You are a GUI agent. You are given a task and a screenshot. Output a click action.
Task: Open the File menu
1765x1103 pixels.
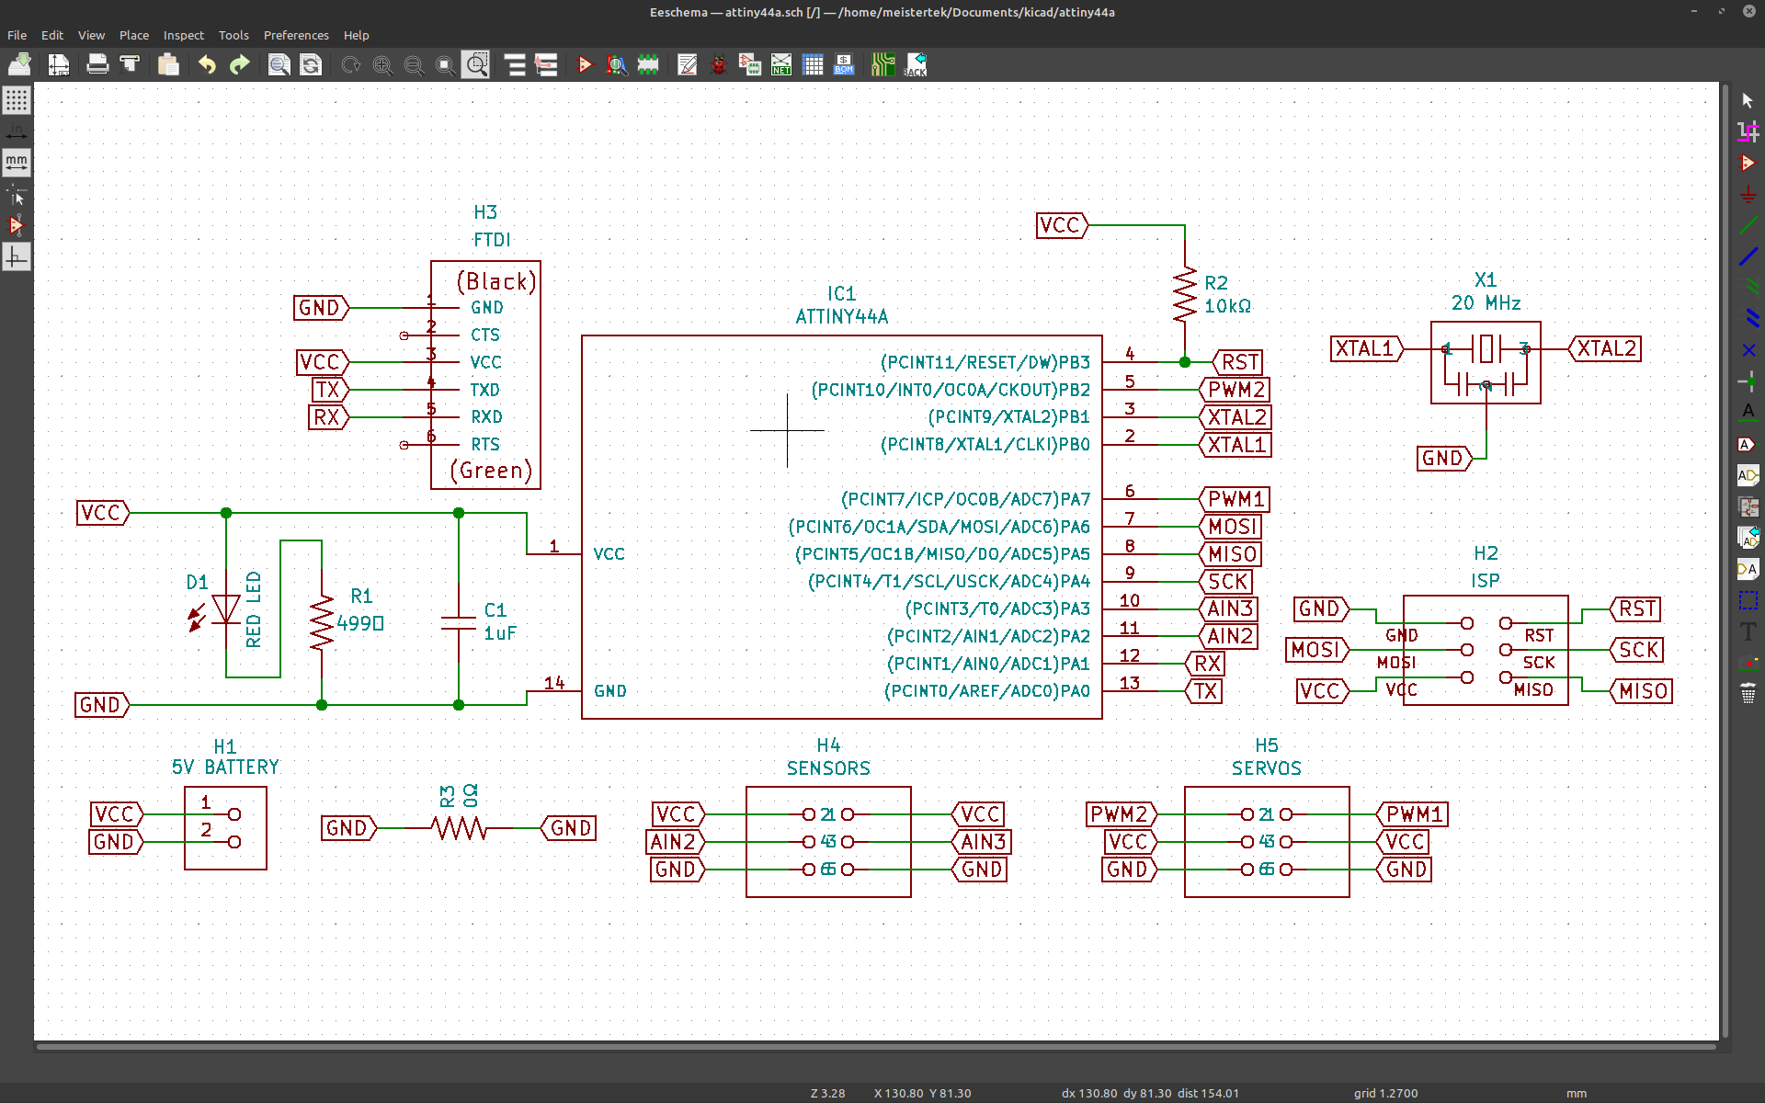[17, 35]
